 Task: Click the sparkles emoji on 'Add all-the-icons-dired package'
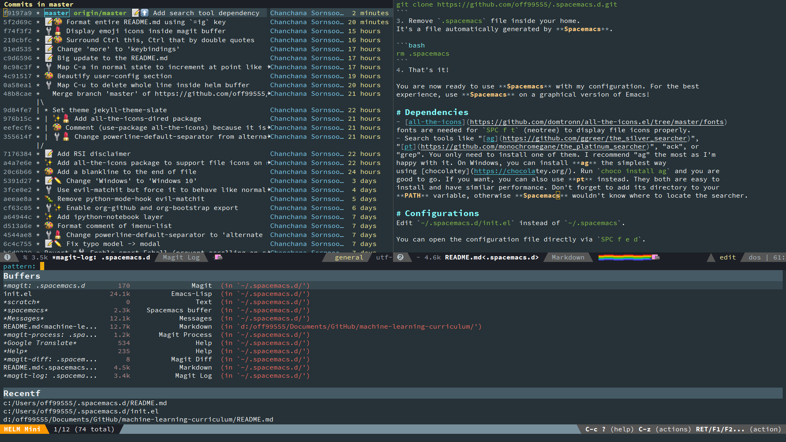[57, 119]
